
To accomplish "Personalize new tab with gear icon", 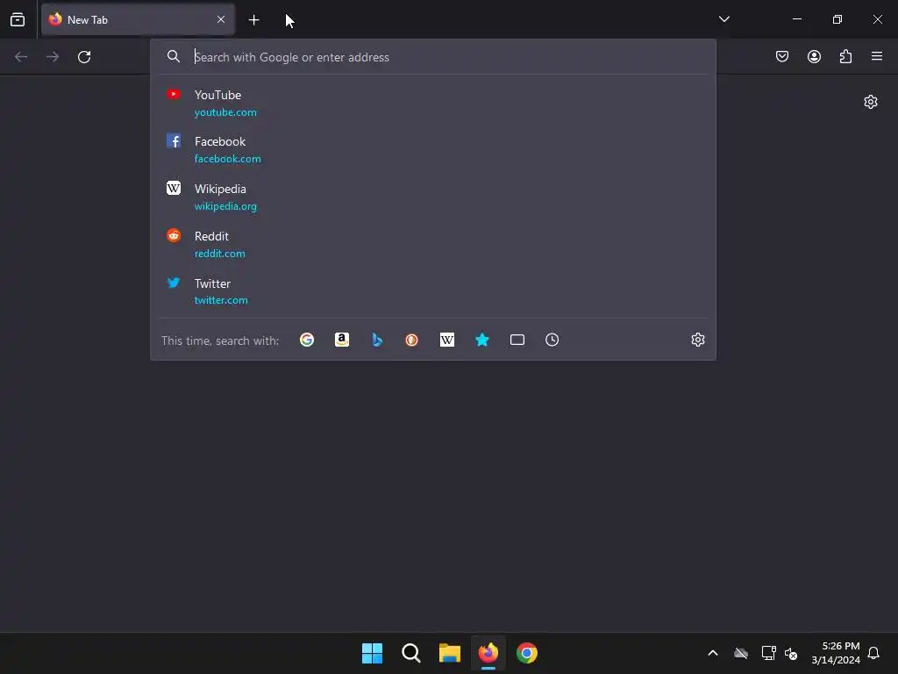I will pyautogui.click(x=871, y=102).
